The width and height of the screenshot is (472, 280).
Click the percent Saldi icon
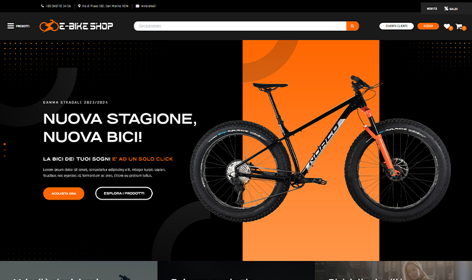[x=446, y=8]
